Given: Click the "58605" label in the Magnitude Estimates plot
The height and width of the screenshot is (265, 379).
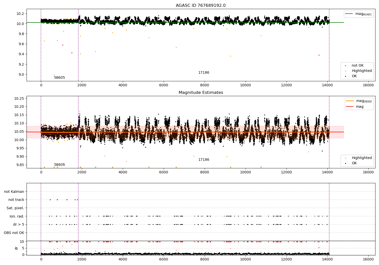Looking at the screenshot, I should (59, 165).
